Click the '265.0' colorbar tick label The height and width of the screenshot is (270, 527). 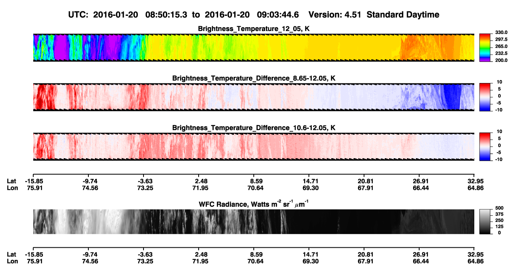pyautogui.click(x=501, y=47)
